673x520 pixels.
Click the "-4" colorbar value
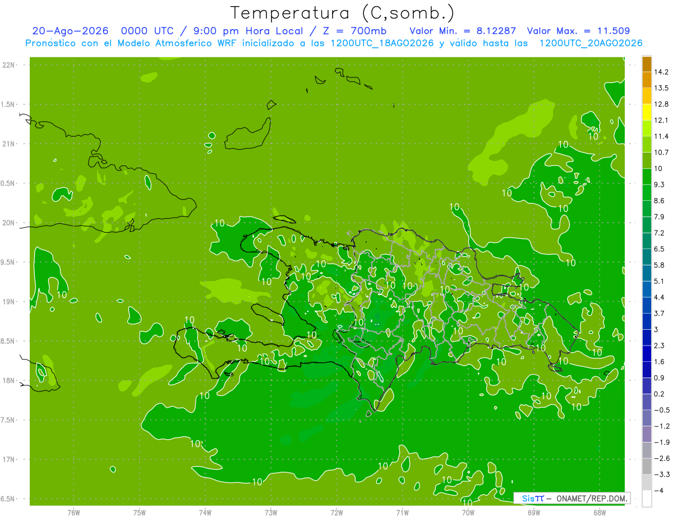pos(658,491)
